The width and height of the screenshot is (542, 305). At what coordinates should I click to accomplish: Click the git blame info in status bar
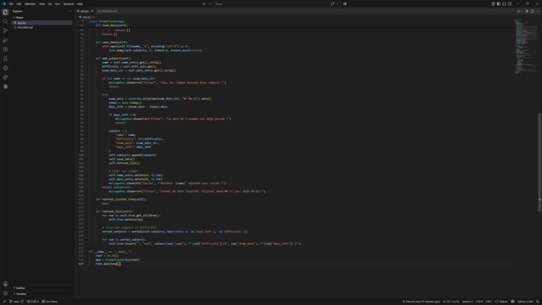(421, 302)
